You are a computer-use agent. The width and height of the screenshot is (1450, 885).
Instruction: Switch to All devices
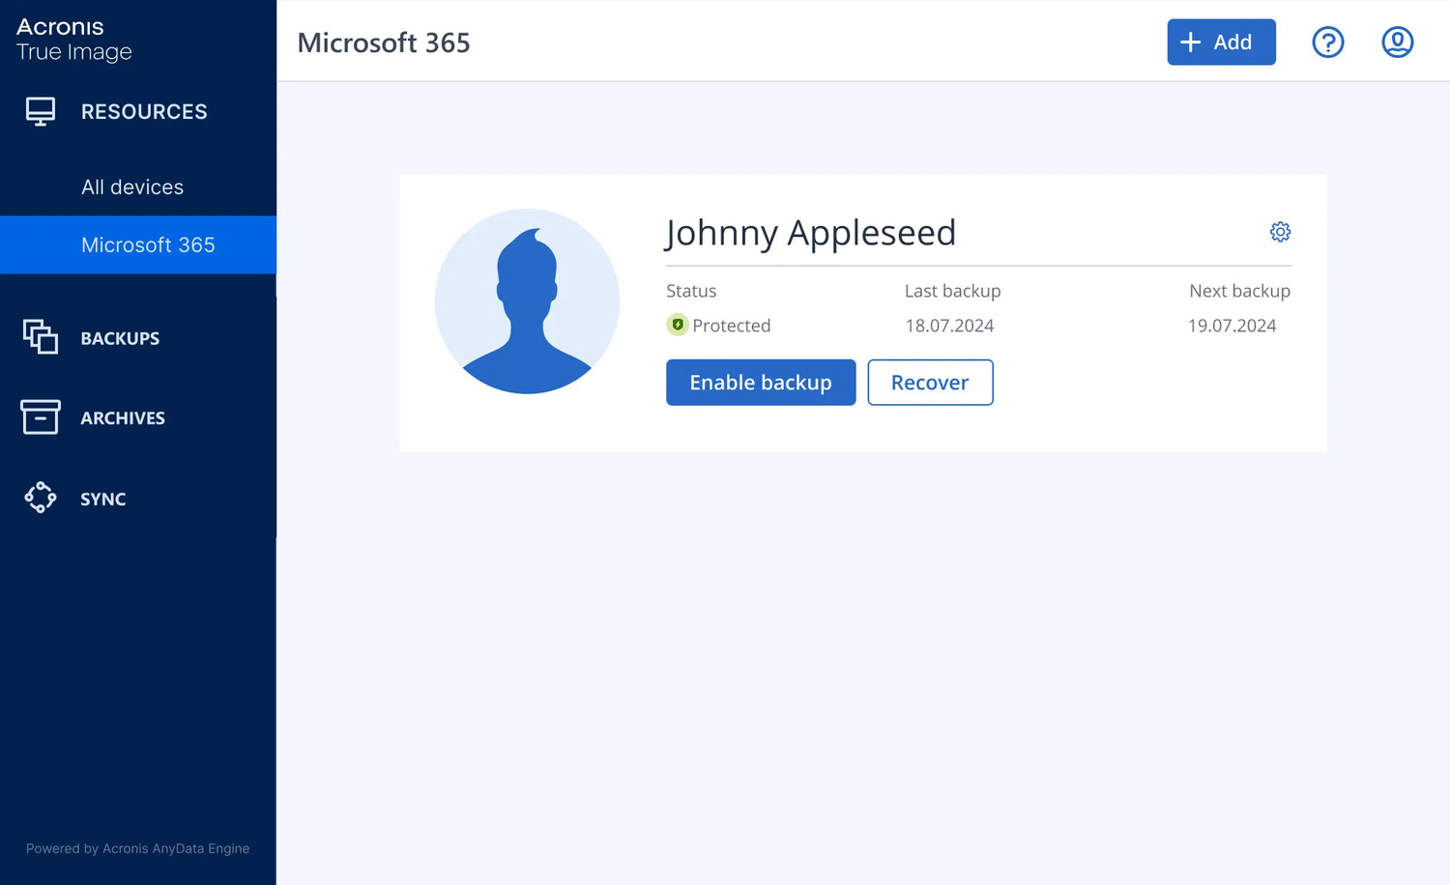tap(132, 186)
